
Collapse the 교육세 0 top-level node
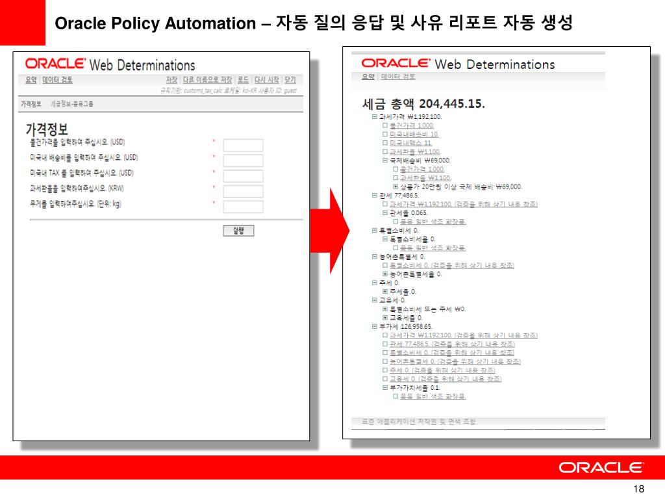pyautogui.click(x=375, y=300)
